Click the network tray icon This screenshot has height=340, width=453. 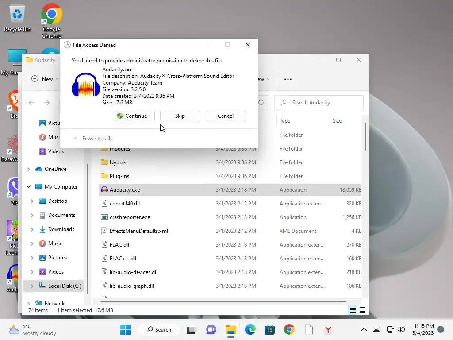tap(390, 329)
